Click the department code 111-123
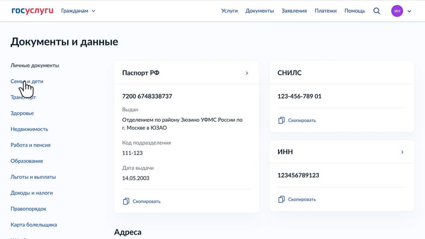Viewport: 425px width, 239px height. point(132,153)
